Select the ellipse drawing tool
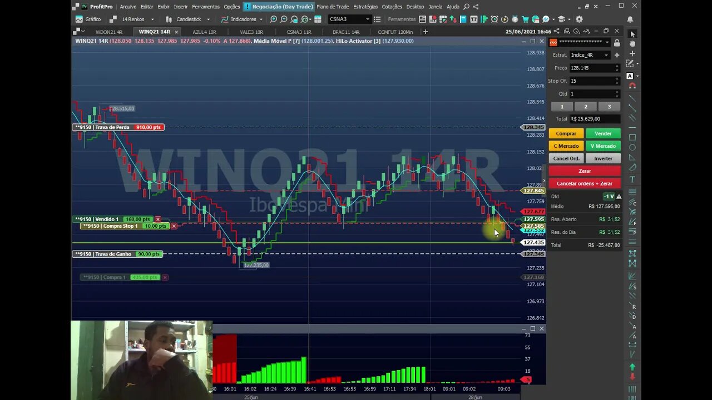 (x=632, y=147)
